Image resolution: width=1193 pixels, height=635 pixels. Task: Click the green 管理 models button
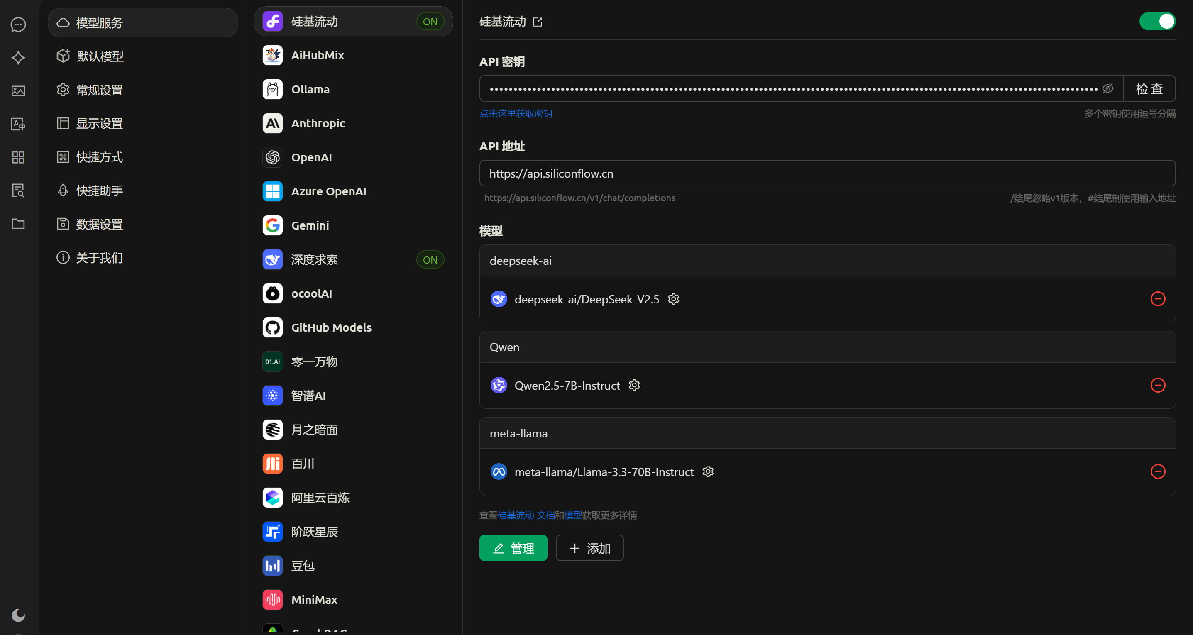tap(513, 548)
